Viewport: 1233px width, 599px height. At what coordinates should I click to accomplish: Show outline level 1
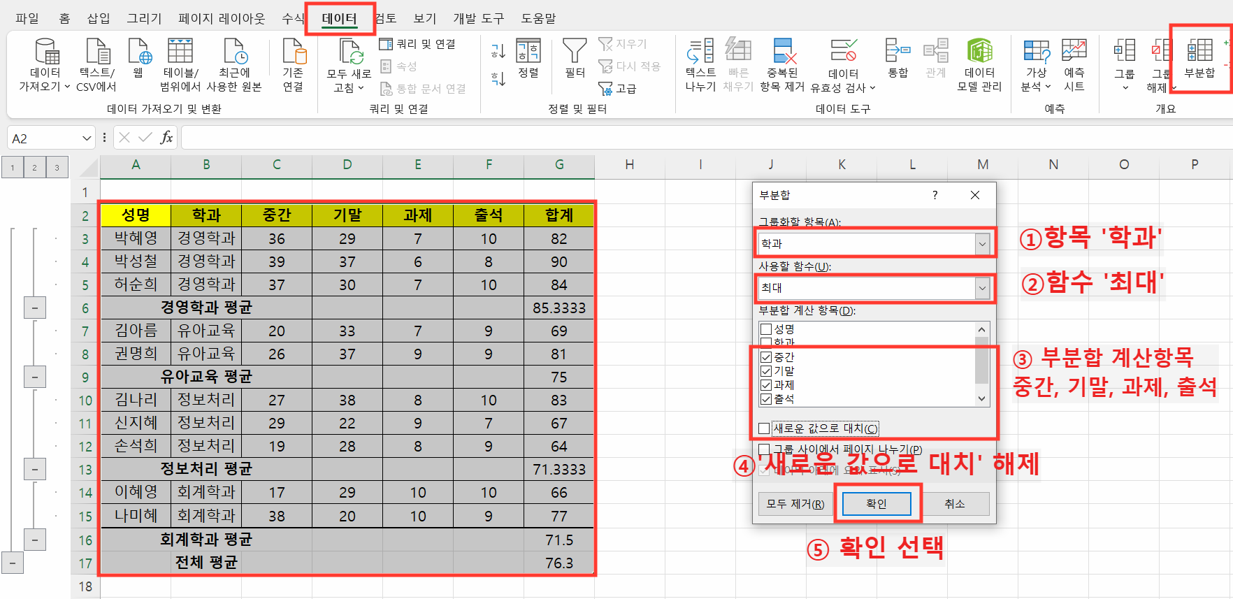[13, 167]
